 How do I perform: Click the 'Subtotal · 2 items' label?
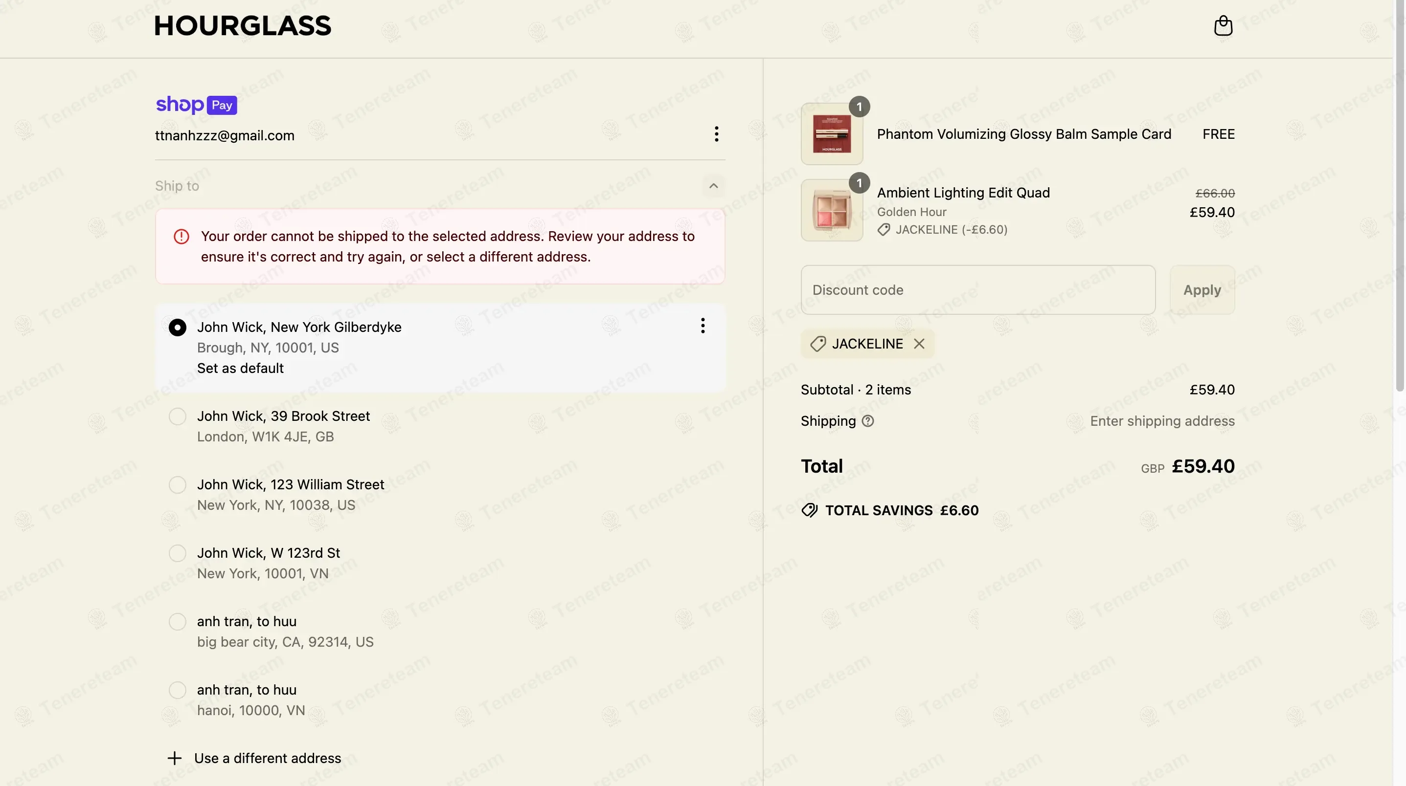pos(855,390)
